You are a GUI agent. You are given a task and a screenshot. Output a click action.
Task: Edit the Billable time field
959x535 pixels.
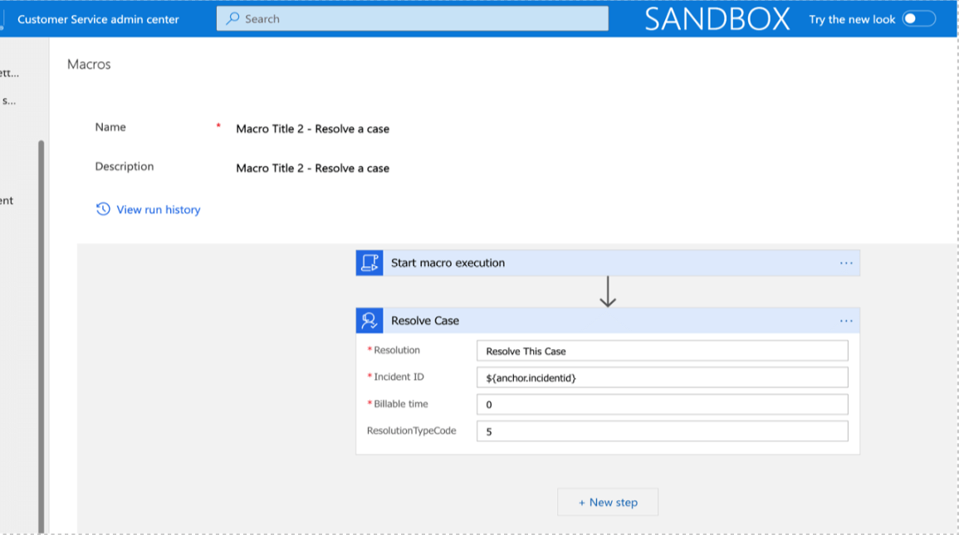(x=663, y=404)
